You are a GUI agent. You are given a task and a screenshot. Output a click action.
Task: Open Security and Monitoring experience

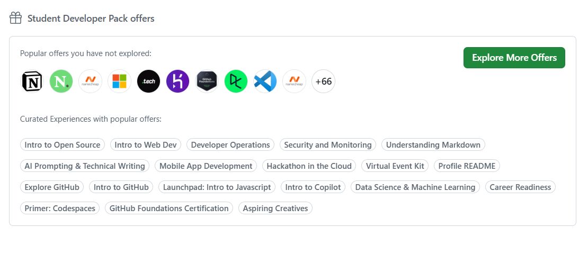point(328,144)
